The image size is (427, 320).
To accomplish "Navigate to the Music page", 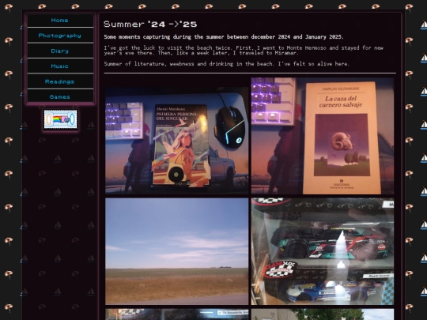I will pyautogui.click(x=60, y=66).
